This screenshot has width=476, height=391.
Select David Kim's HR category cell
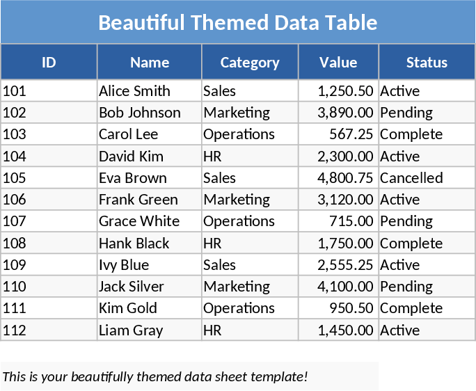point(250,156)
